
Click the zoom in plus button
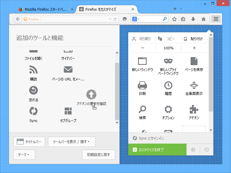(x=194, y=48)
